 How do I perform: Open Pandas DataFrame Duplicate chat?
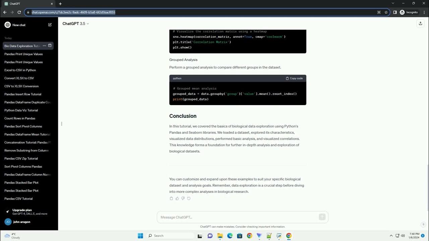[x=28, y=102]
